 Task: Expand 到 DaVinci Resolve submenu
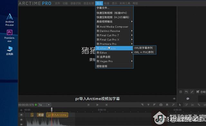[x=114, y=31]
